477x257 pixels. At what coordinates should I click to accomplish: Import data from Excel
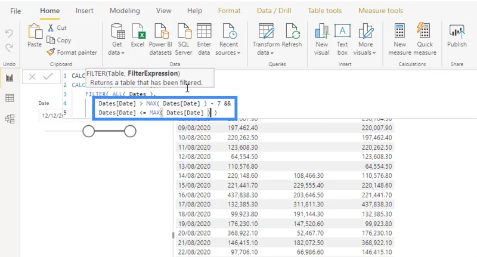(138, 36)
